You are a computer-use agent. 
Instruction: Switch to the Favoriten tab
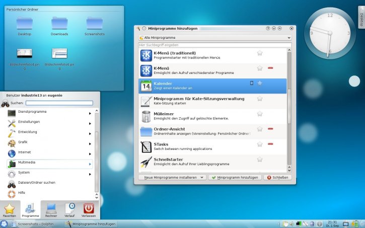[9, 210]
